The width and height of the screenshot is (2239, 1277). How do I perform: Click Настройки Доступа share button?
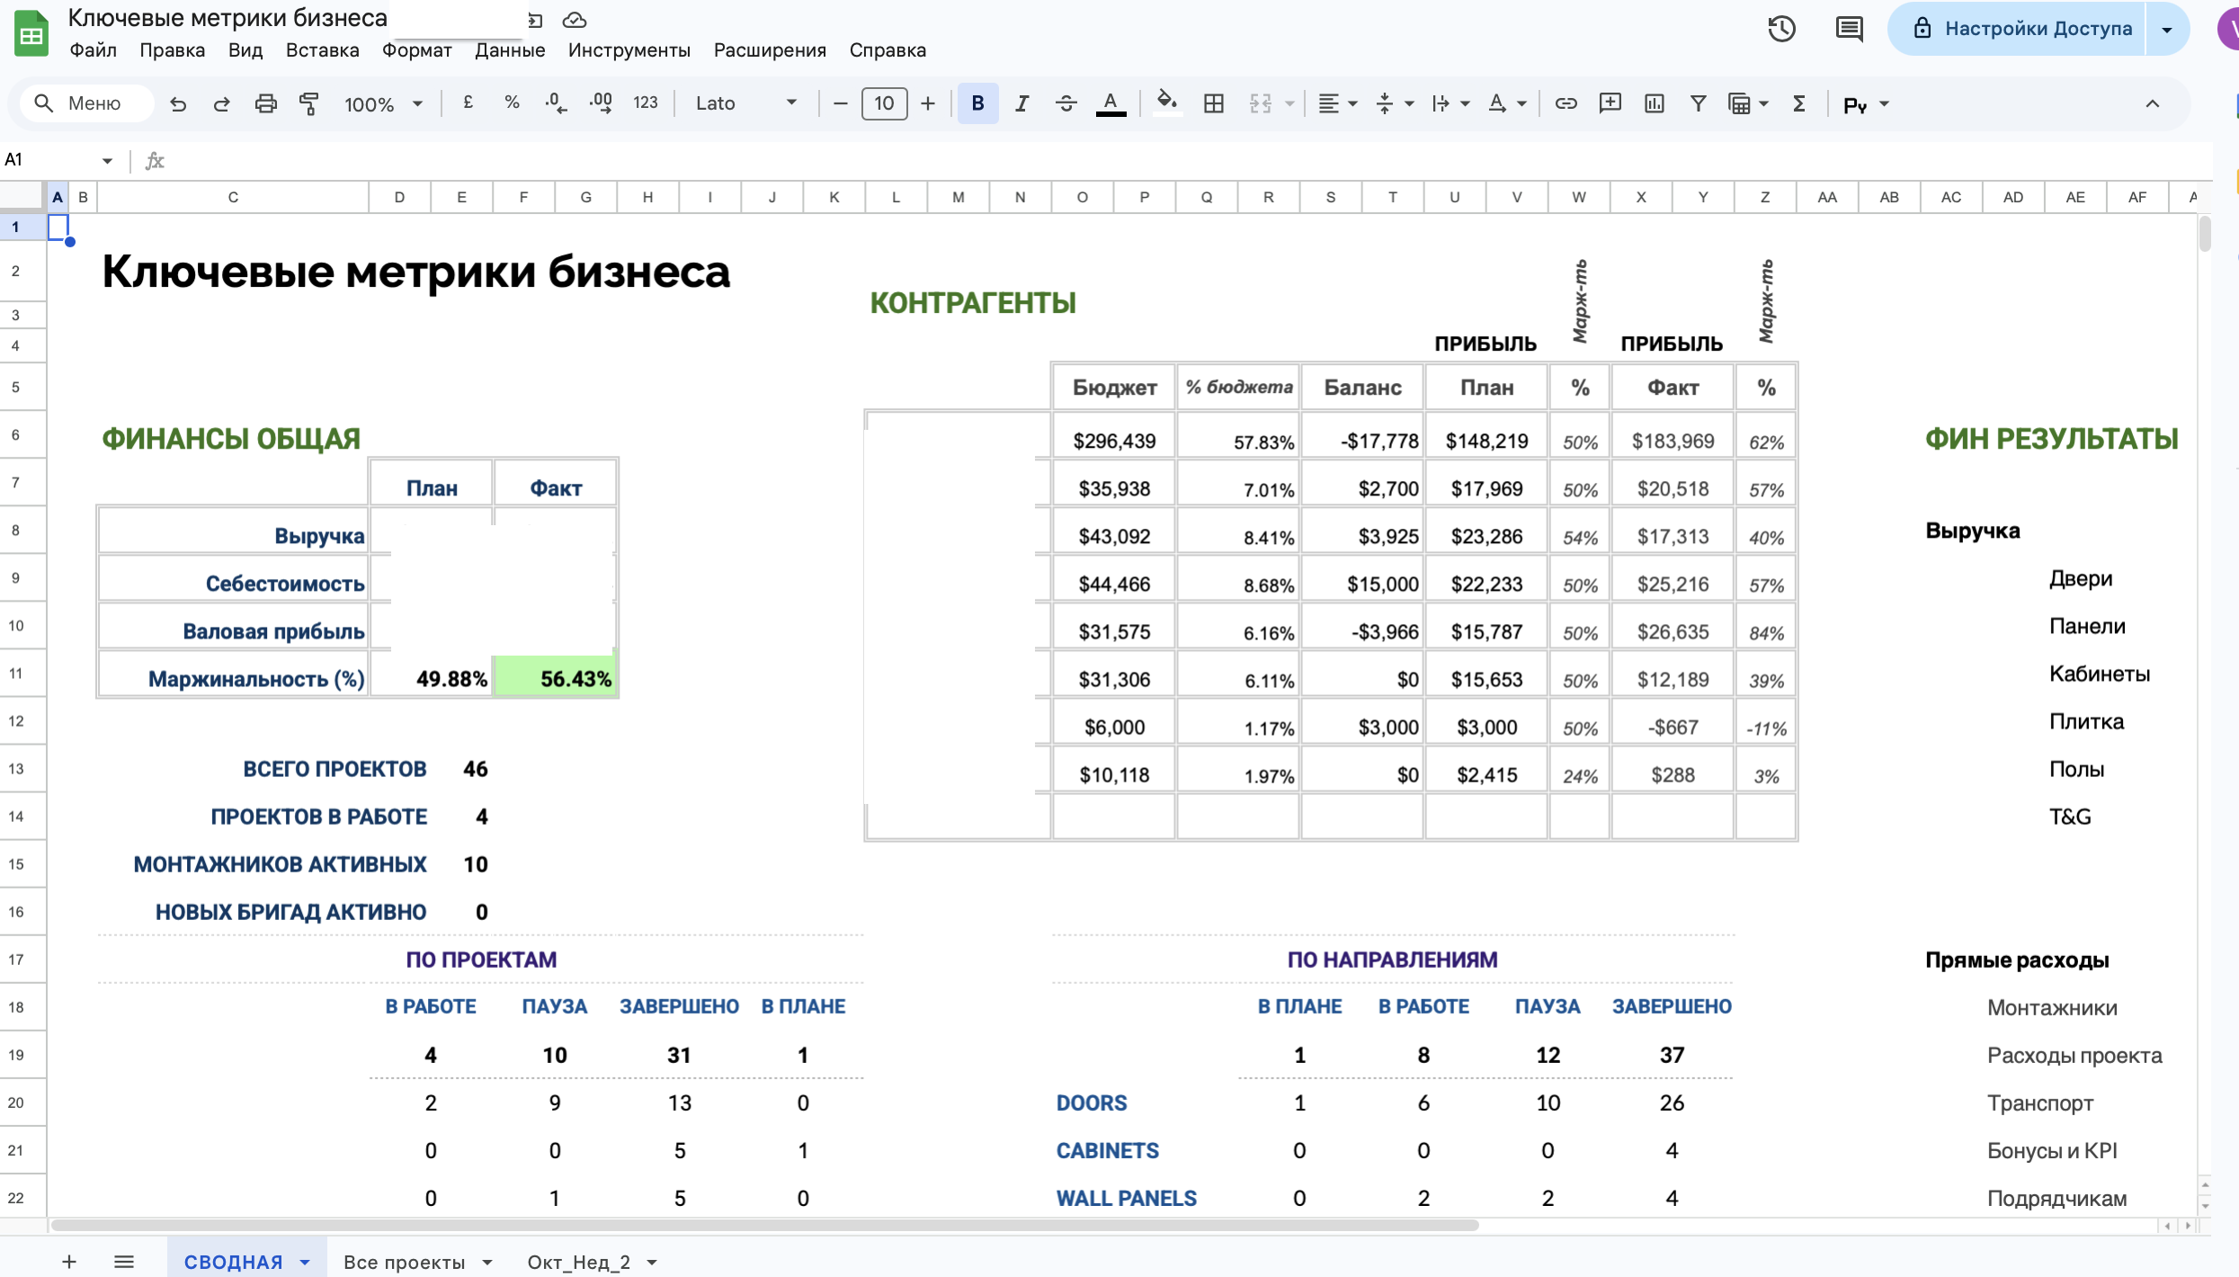pos(2017,29)
